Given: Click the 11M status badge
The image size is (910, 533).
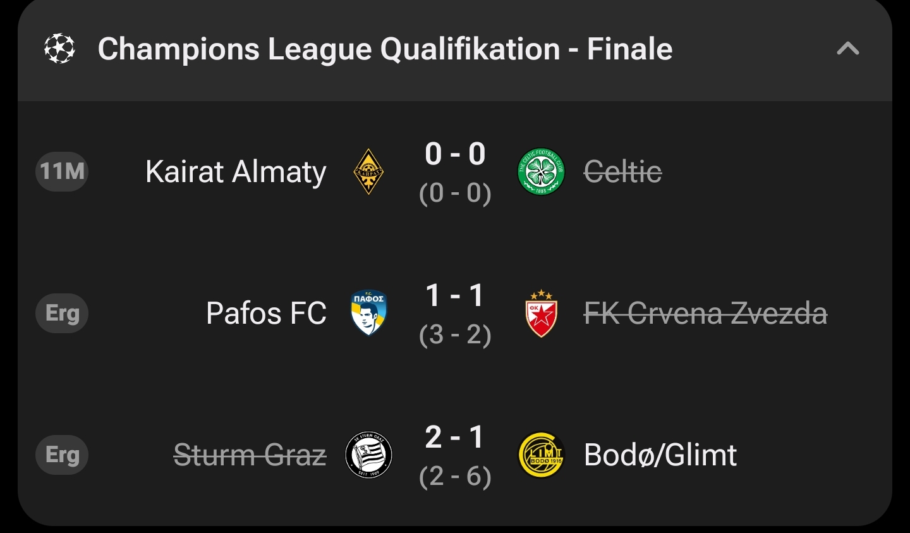Looking at the screenshot, I should (62, 171).
